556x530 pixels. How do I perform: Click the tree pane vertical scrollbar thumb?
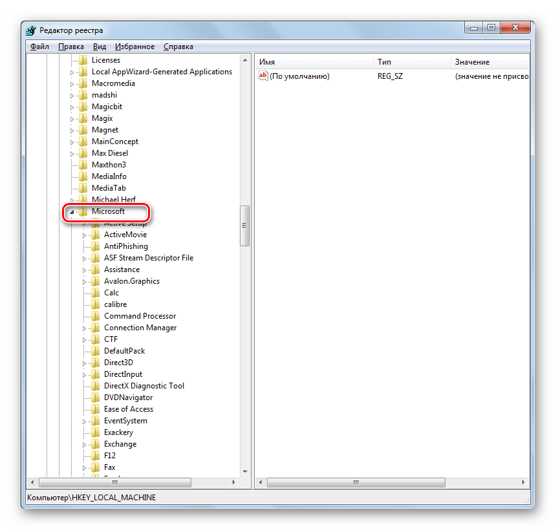(244, 226)
